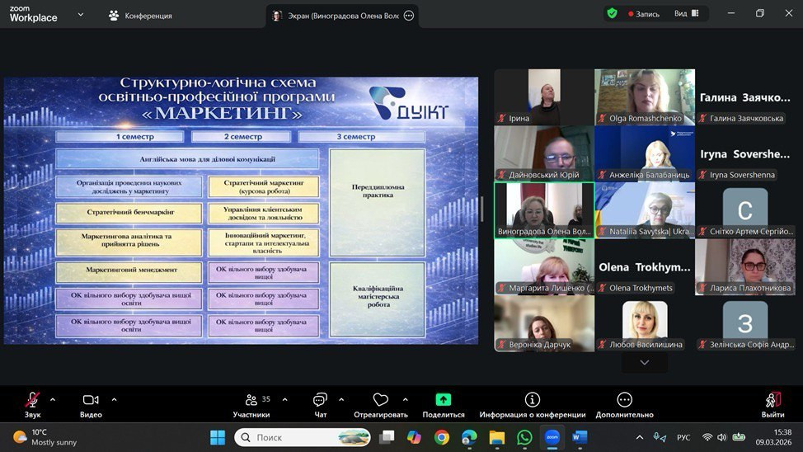
Task: Open the Дополнительно more options icon
Action: point(624,400)
